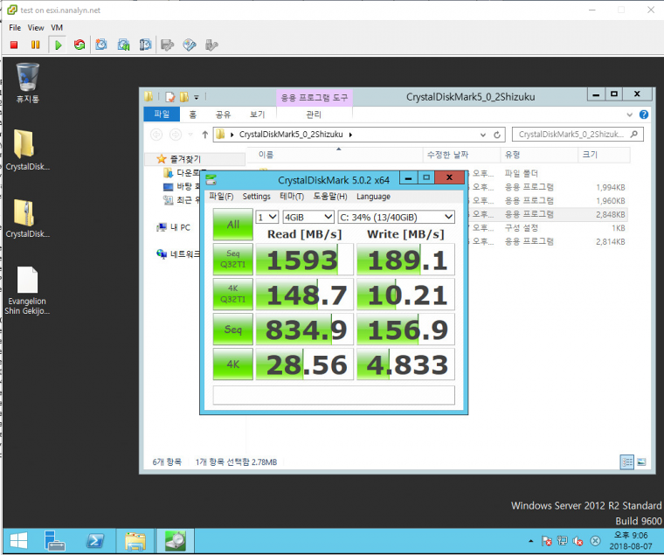Viewport: 664px width, 555px height.
Task: Select the Evangelion Shin Gekijo file icon
Action: (x=28, y=291)
